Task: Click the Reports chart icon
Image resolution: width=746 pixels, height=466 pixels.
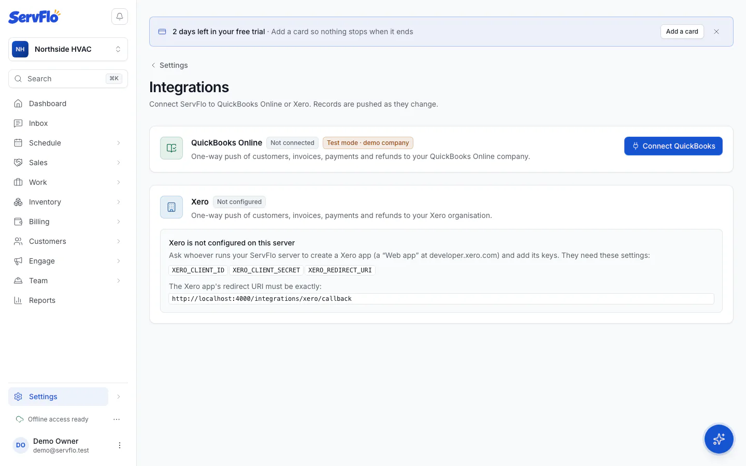Action: coord(18,300)
